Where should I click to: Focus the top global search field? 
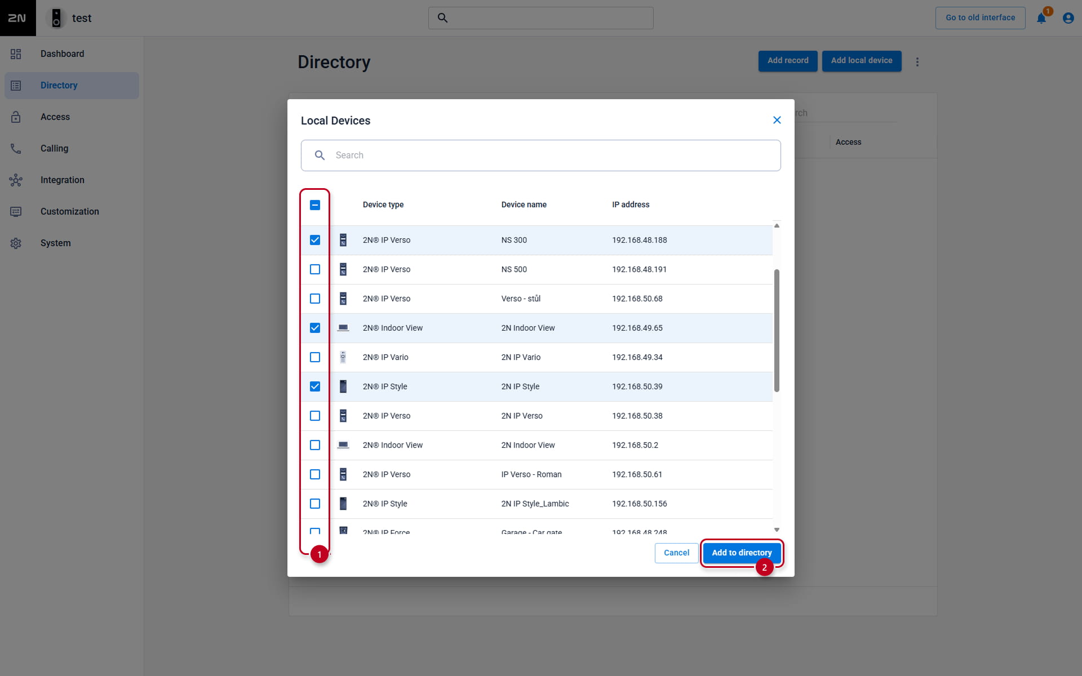click(540, 18)
